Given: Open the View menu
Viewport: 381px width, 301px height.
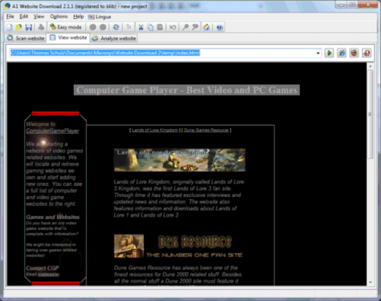Looking at the screenshot, I should coord(39,16).
